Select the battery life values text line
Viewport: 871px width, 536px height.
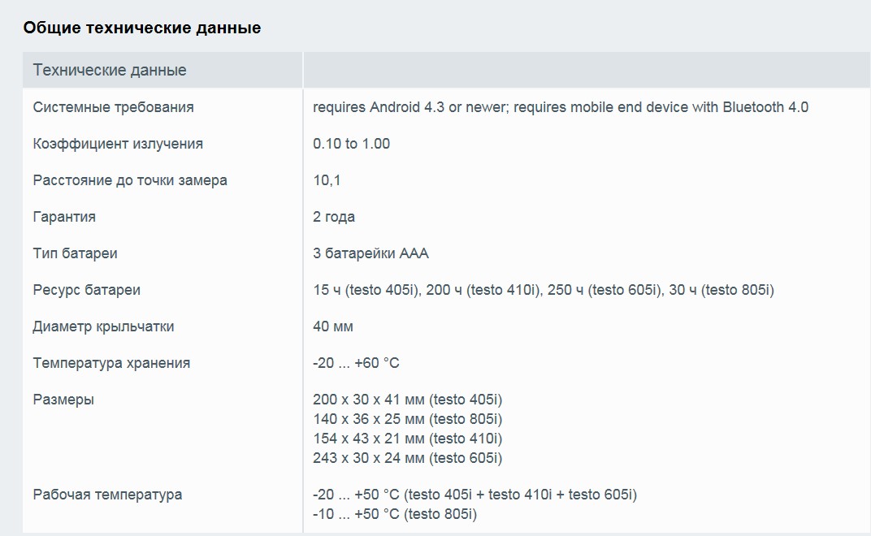pyautogui.click(x=544, y=290)
